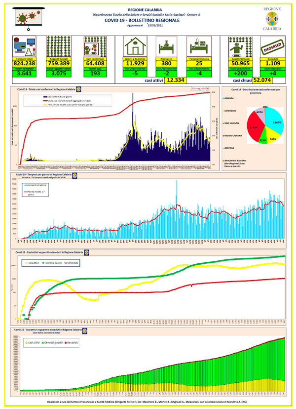Viewport: 296px width, 409px height.
Task: Click the casi chiusi 52.074 value
Action: [x=262, y=80]
